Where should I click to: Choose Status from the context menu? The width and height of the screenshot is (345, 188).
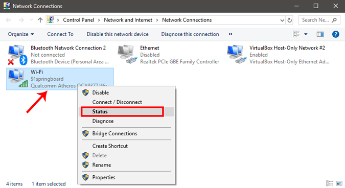pyautogui.click(x=127, y=111)
